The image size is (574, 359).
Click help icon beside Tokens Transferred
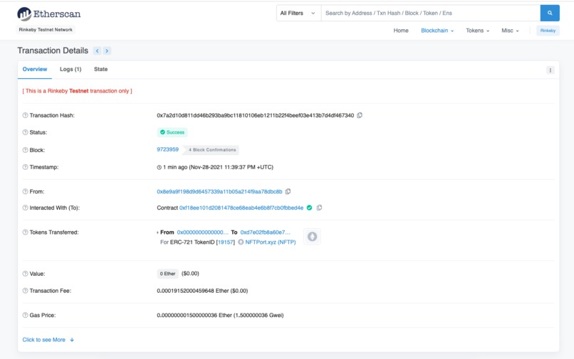tap(25, 232)
